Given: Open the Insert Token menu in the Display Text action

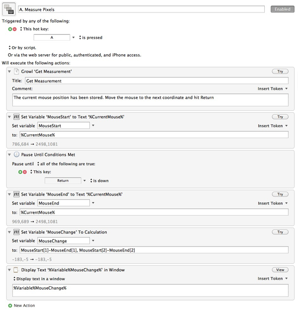Looking at the screenshot, I should pyautogui.click(x=273, y=279).
